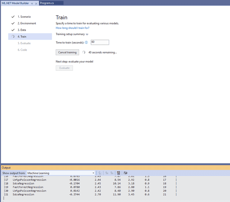Click the checkmark beside 2. Environment

tap(13, 23)
